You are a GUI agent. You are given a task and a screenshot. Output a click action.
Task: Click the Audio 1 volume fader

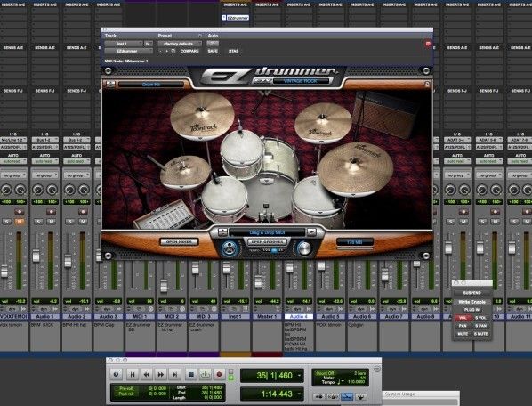pyautogui.click(x=36, y=256)
